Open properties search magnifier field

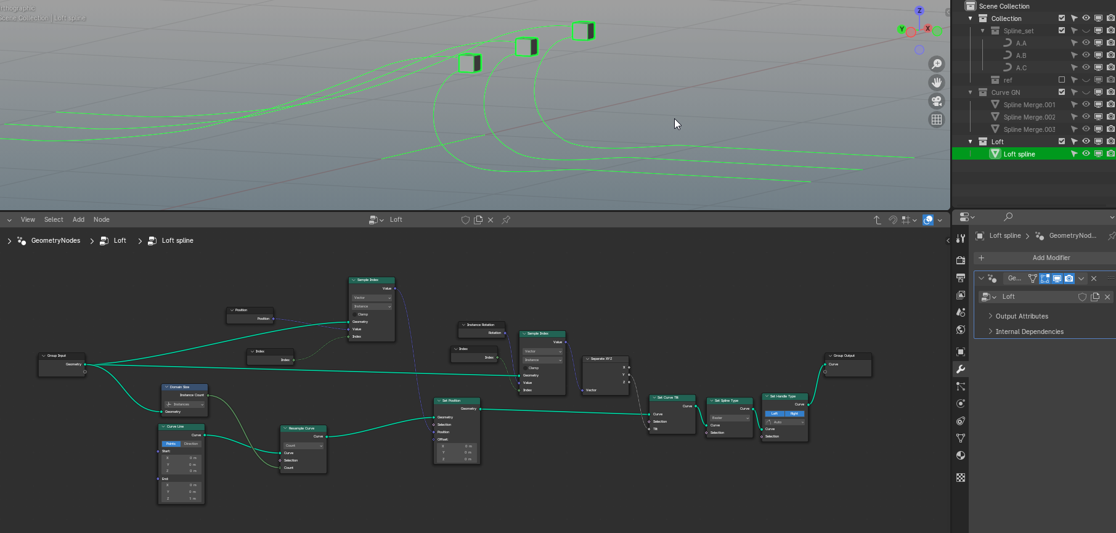pos(1008,217)
